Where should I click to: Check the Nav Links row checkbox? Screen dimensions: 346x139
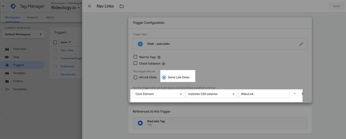point(55,50)
